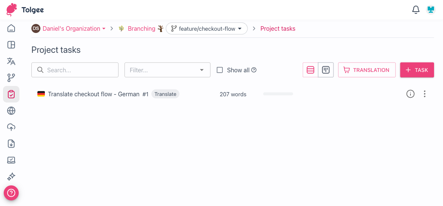
Task: Open the user avatar menu
Action: pyautogui.click(x=431, y=10)
